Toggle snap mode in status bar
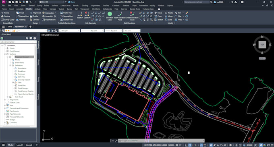 180,145
